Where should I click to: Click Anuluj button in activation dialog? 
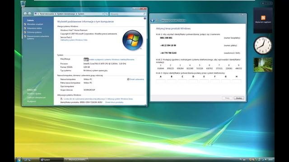239,98
